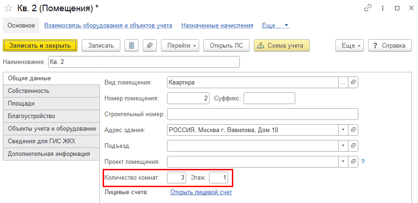Open Адрес здания record via open icon
This screenshot has height=203, width=418.
353,130
